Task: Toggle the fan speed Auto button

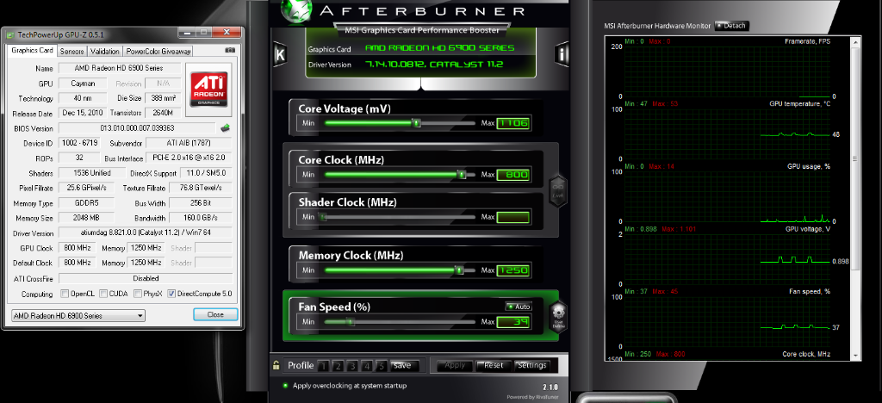Action: 518,307
